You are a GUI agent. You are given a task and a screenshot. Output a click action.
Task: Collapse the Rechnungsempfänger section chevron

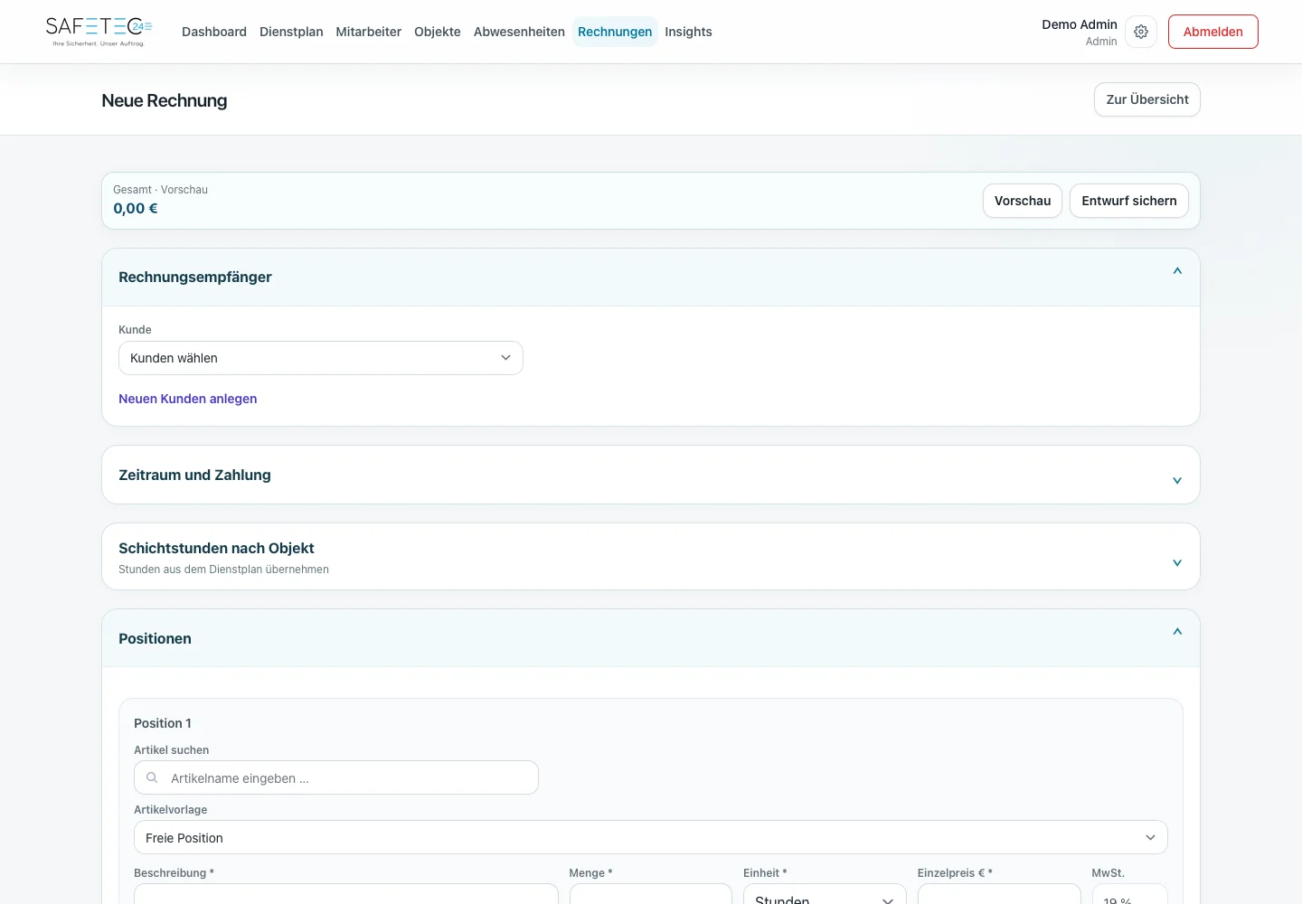click(1177, 271)
